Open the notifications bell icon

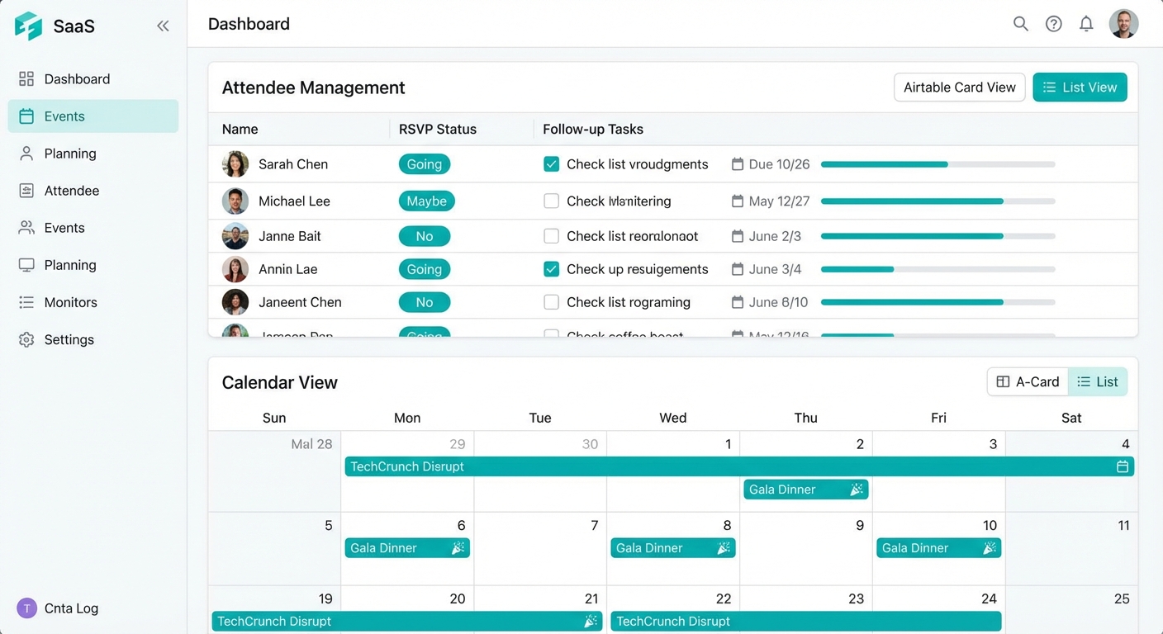[x=1086, y=24]
